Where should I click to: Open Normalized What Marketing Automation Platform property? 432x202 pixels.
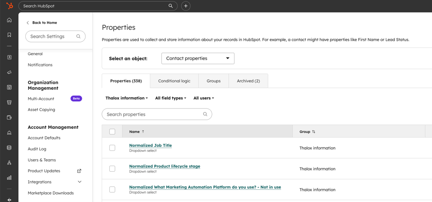coord(205,187)
